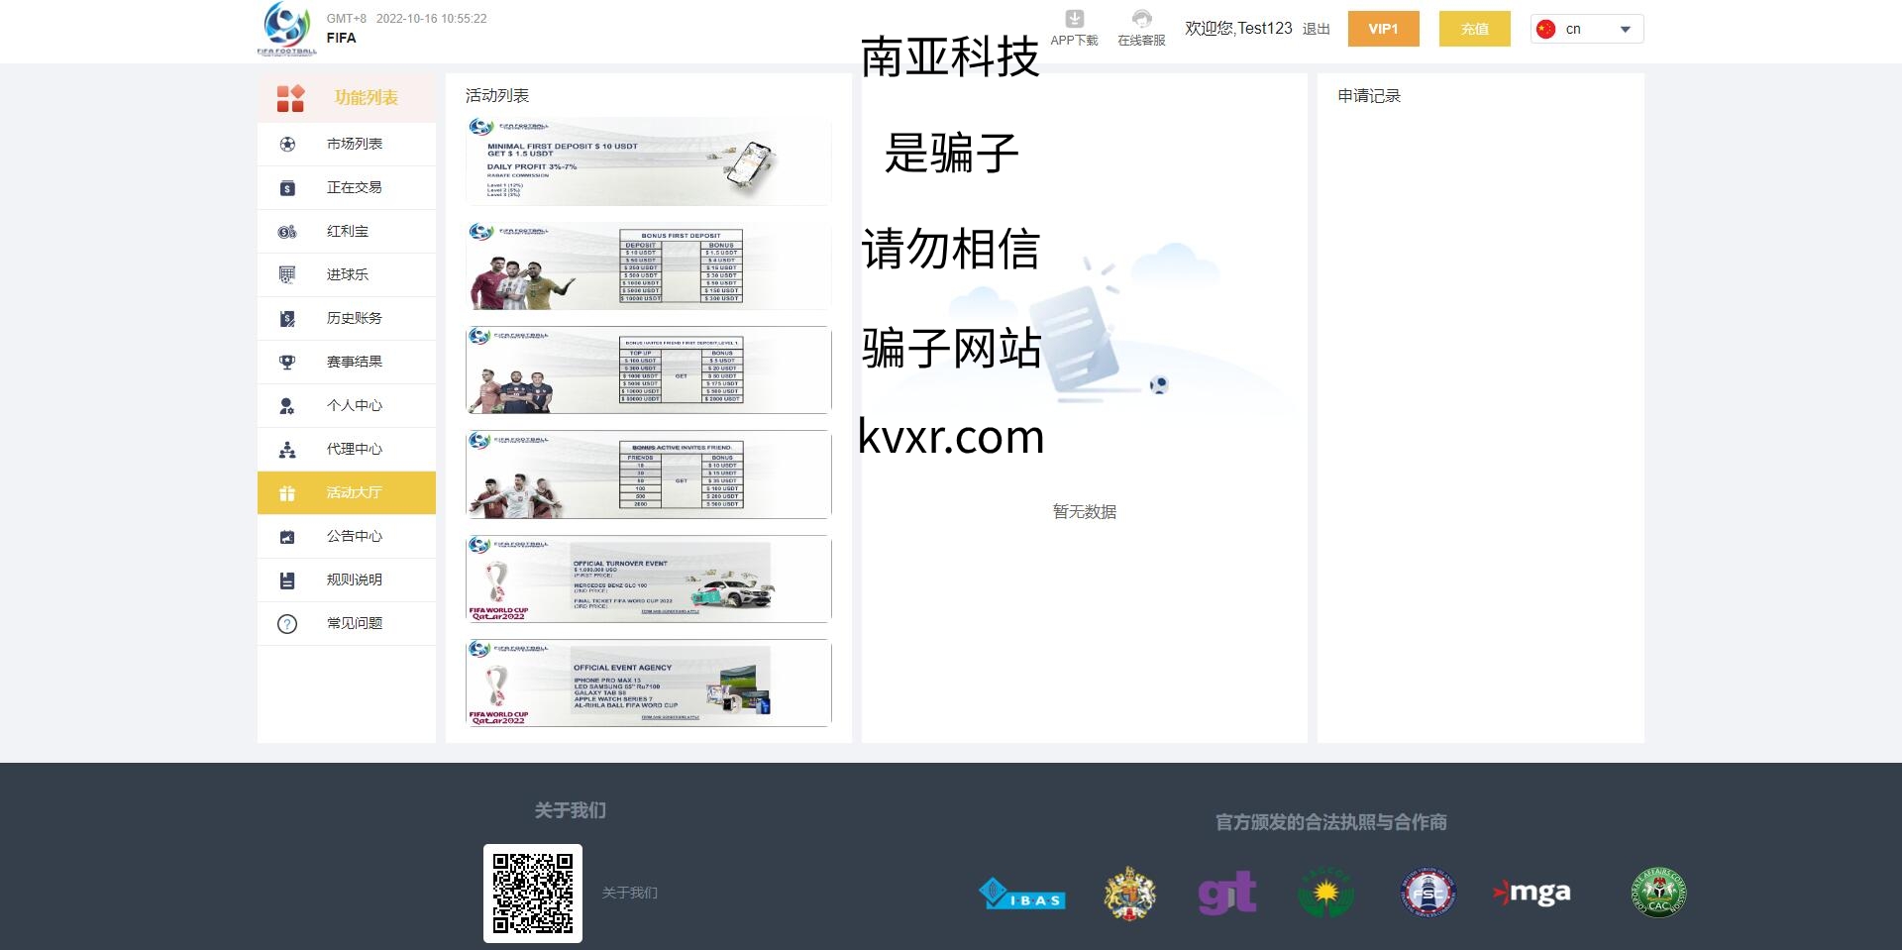Viewport: 1902px width, 950px height.
Task: Click the CAC green seal logo
Action: (1659, 893)
